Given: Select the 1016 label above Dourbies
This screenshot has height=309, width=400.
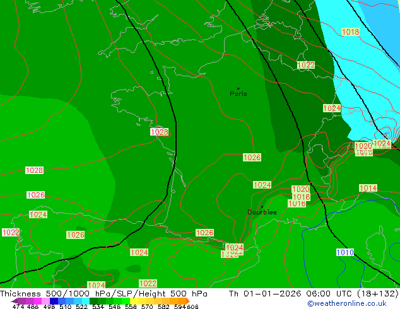Looking at the screenshot, I should pos(297,204).
